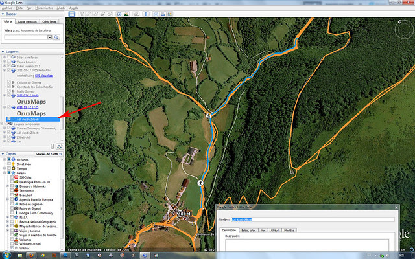Click the Street View layer icon
Viewport: 415px width, 259px height.
pos(14,164)
